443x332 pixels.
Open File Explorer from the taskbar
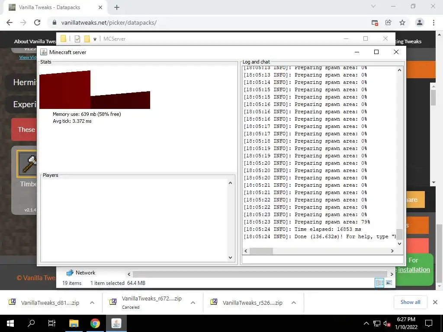(74, 323)
